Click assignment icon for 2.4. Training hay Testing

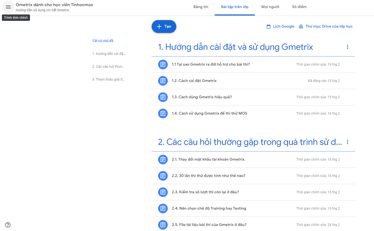pyautogui.click(x=163, y=209)
